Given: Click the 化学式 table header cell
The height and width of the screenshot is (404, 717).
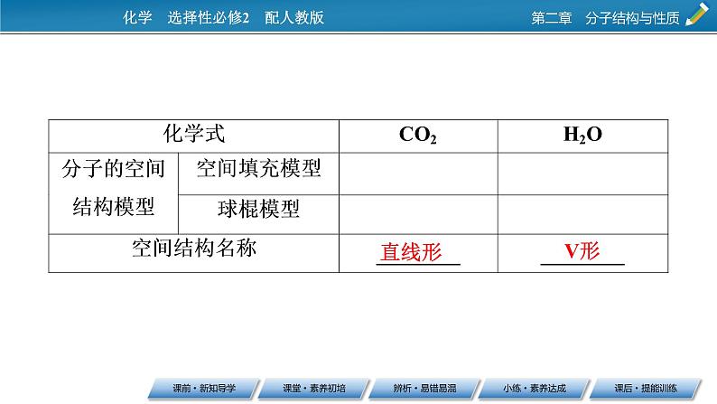Looking at the screenshot, I should (193, 135).
